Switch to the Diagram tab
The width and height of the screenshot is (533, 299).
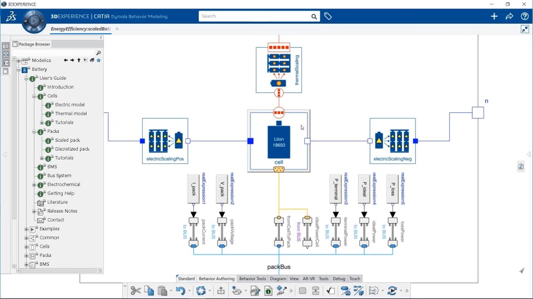pyautogui.click(x=278, y=279)
